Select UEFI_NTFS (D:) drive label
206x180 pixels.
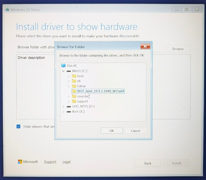point(83,106)
